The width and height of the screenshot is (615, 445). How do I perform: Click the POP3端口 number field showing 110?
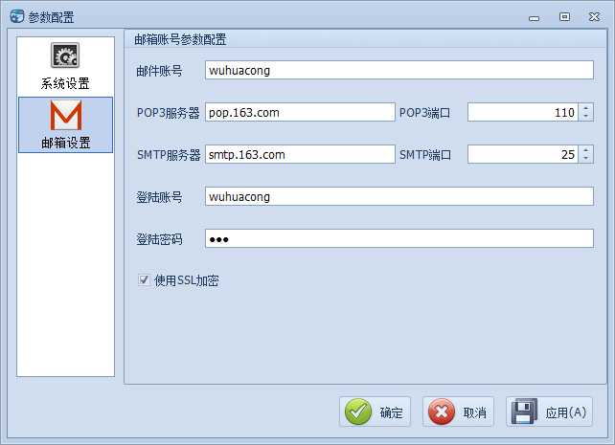(523, 112)
